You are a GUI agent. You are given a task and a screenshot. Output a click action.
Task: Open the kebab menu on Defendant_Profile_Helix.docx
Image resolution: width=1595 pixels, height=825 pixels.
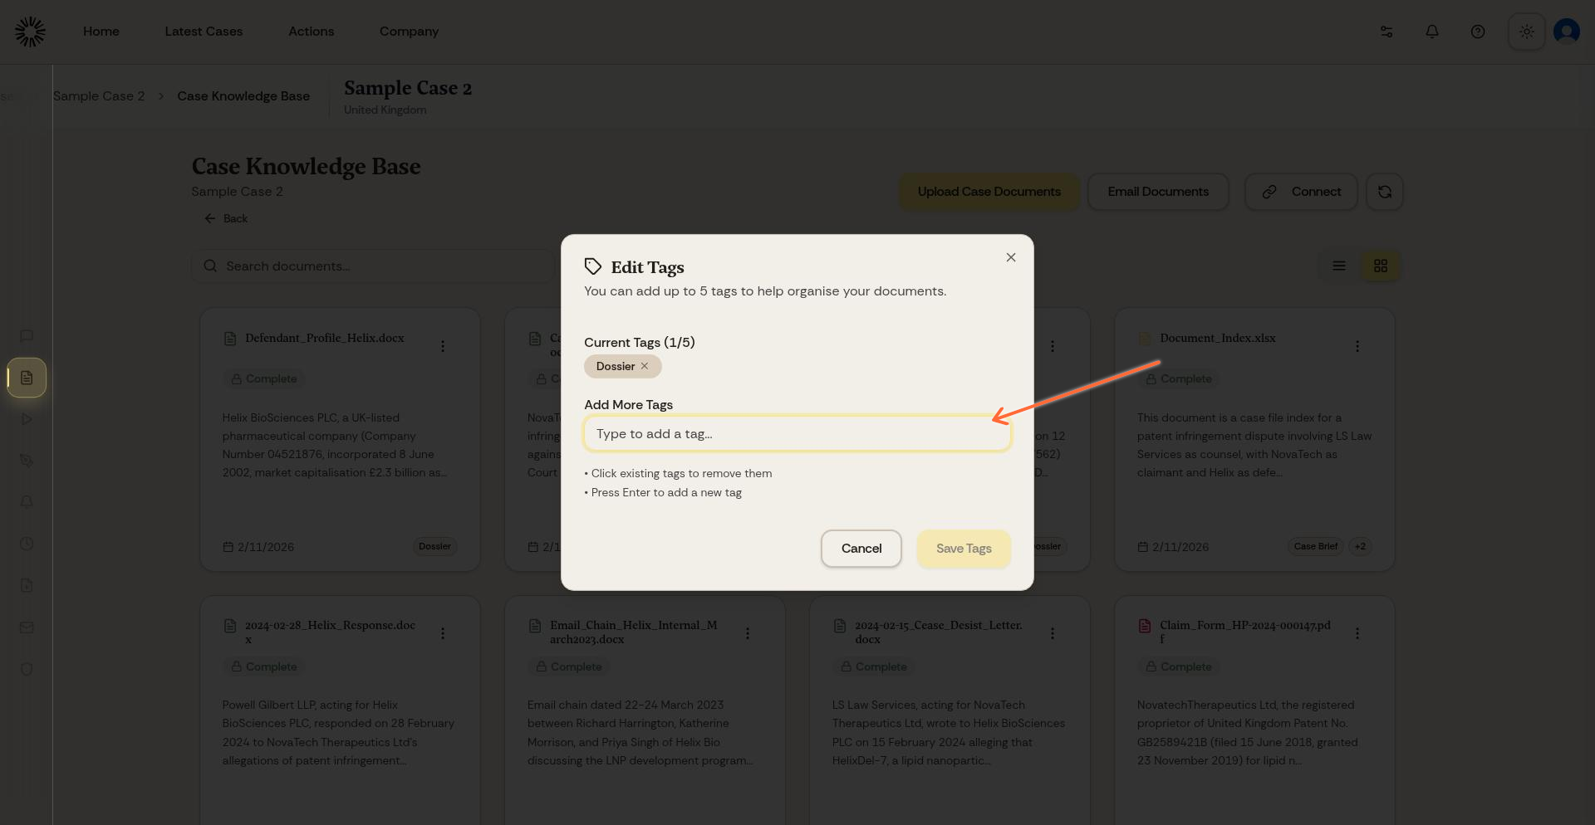[443, 346]
